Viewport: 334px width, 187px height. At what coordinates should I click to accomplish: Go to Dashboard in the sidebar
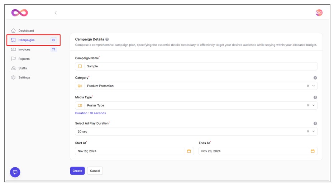26,31
